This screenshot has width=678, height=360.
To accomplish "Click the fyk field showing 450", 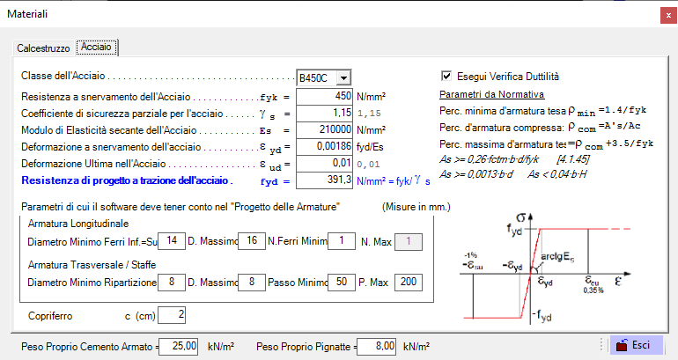I will click(324, 96).
